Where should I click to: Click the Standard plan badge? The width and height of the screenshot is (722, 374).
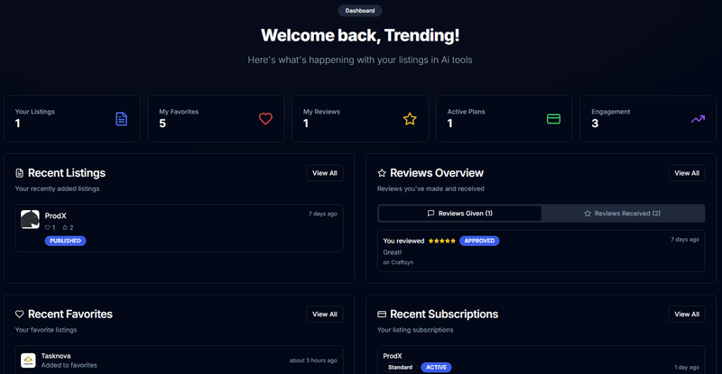pos(400,367)
